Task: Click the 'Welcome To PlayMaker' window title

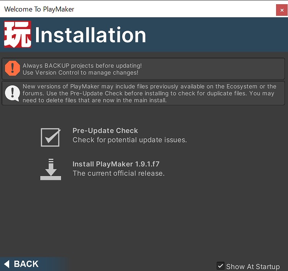Action: [x=39, y=9]
